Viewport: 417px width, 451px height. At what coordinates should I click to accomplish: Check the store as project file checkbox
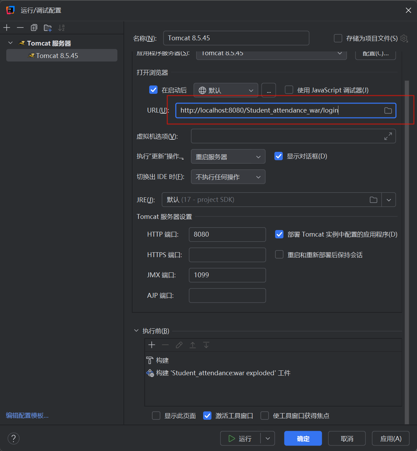tap(338, 38)
